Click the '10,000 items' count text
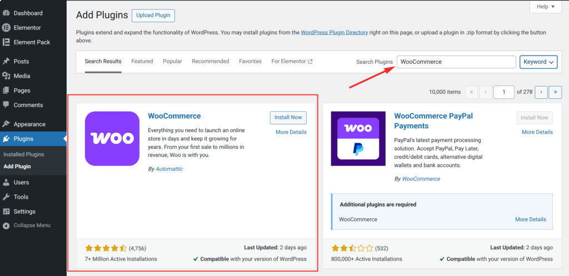 click(x=445, y=92)
